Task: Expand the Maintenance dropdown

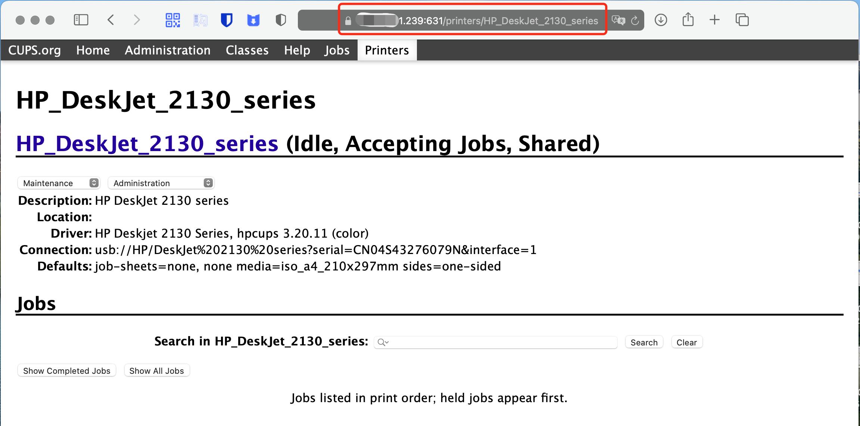Action: point(59,183)
